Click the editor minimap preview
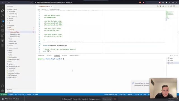This screenshot has height=101, width=179. click(x=170, y=16)
